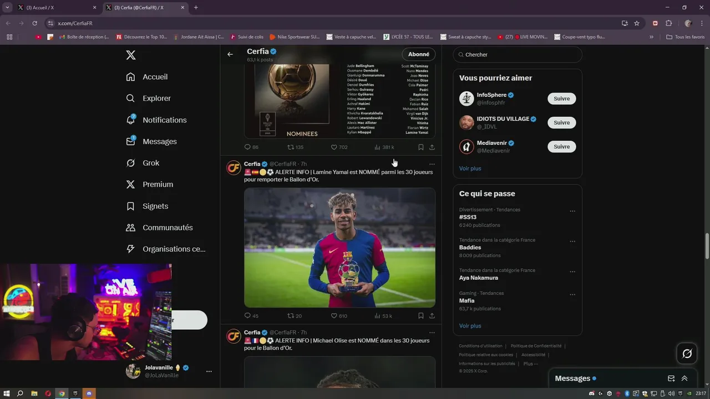View stats of post with 381 k views

[x=384, y=147]
